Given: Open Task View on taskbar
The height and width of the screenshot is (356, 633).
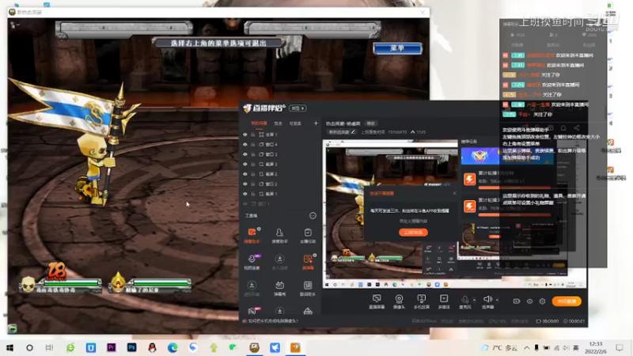Looking at the screenshot, I should pos(49,347).
